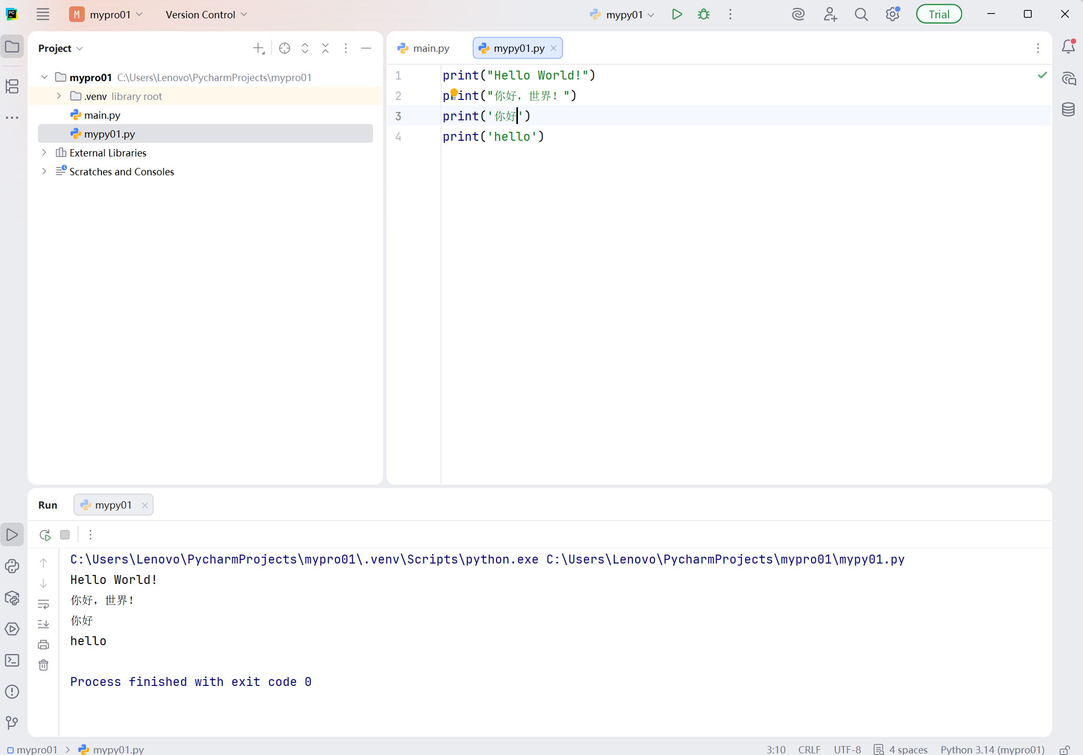
Task: Start the debugger with the bug icon
Action: pyautogui.click(x=704, y=14)
